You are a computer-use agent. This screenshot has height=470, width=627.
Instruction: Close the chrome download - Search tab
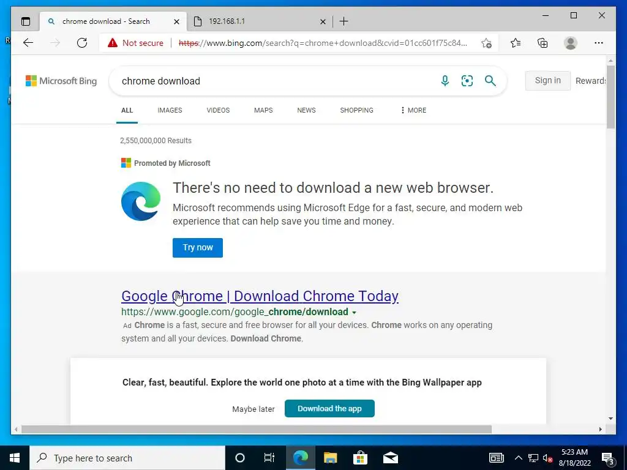176,21
